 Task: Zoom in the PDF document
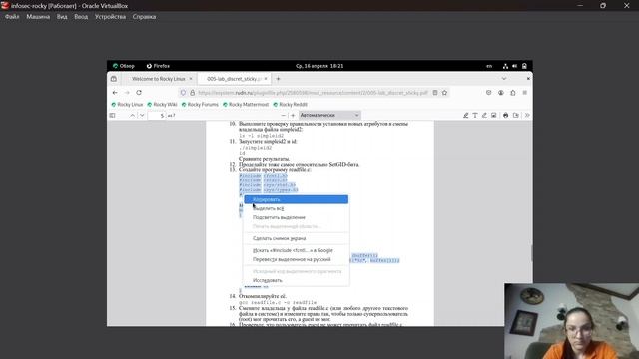(293, 116)
